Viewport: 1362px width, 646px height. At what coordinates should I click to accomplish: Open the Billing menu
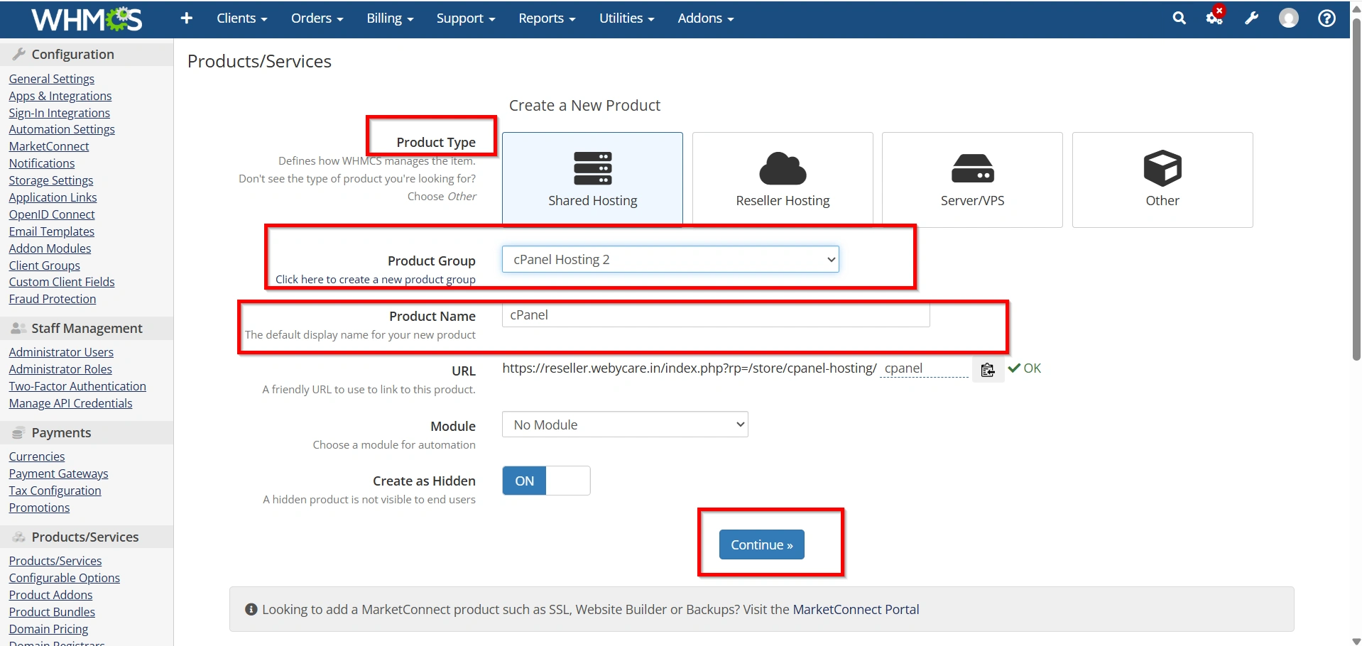coord(390,18)
